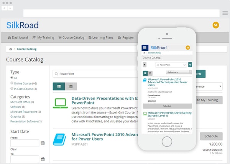Image resolution: width=230 pixels, height=164 pixels.
Task: Select the All type radio button
Action: pyautogui.click(x=12, y=77)
